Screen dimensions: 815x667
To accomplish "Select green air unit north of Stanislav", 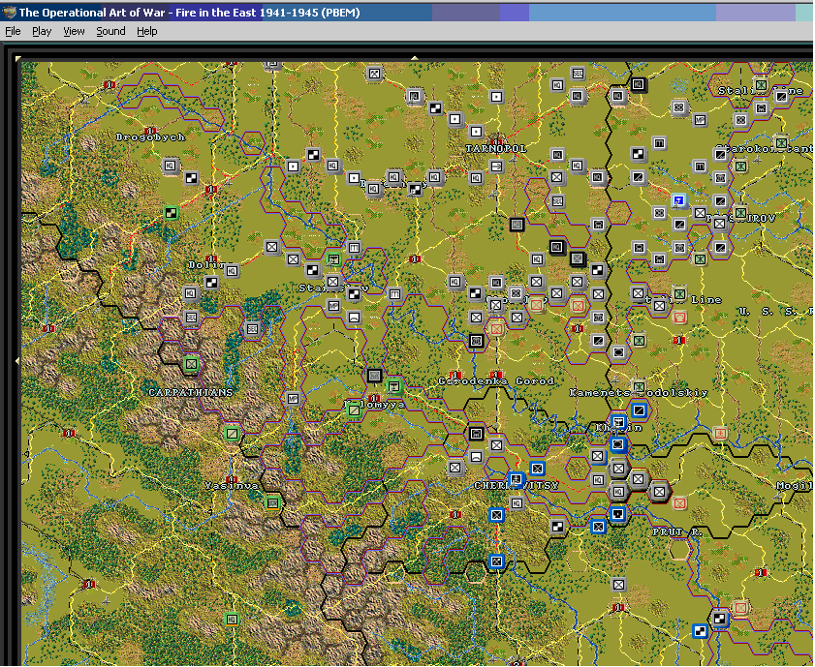I will click(333, 258).
